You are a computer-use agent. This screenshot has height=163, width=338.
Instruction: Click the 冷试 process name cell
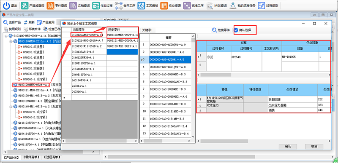click(x=218, y=62)
